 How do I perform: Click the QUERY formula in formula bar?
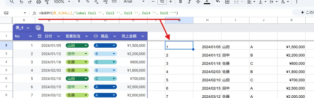pyautogui.click(x=108, y=13)
